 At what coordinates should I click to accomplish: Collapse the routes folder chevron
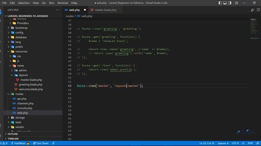[x=9, y=94]
